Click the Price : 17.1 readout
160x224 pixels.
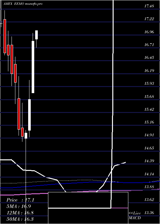coord(20,200)
